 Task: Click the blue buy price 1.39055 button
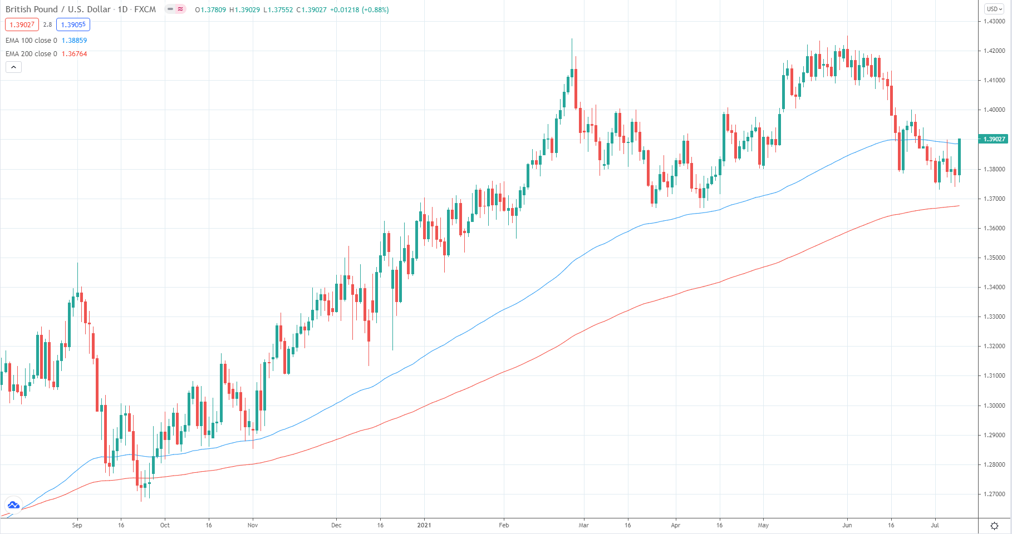73,24
